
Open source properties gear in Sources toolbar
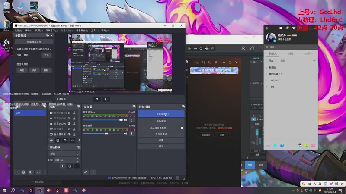click(x=65, y=140)
